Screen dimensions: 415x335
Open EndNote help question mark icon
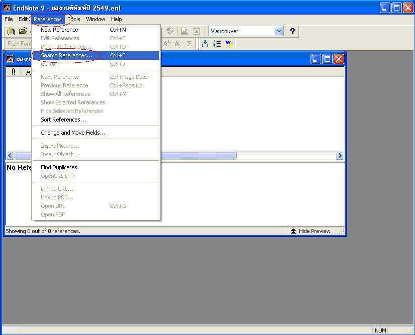click(292, 31)
